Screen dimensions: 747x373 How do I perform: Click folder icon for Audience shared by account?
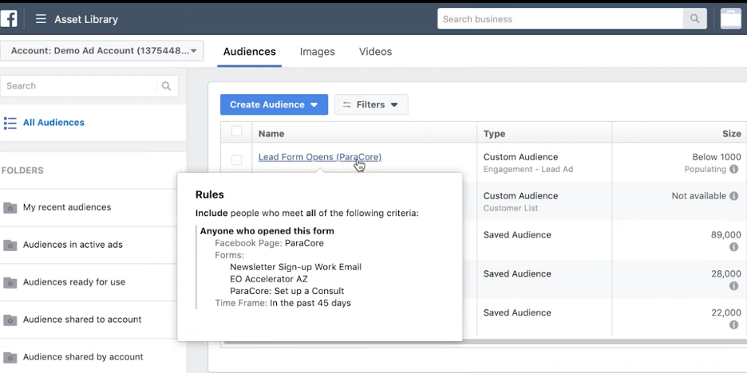pos(10,357)
